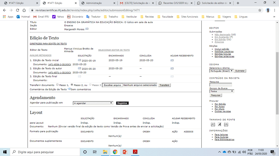Select the Passo 2 radio button
Viewport: 279px width, 156px height.
point(72,85)
